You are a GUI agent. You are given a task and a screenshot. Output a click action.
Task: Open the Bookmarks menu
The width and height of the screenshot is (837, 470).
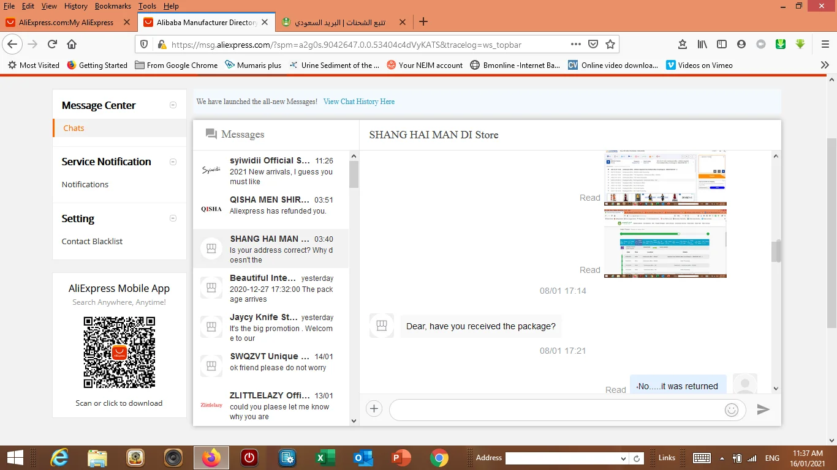coord(113,6)
